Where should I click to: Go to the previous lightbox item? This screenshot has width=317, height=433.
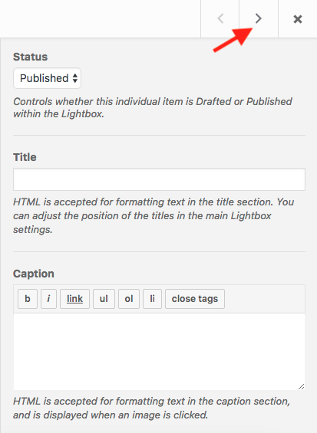point(220,18)
